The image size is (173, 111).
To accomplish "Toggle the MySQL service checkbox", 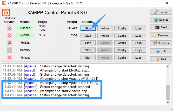I will click(x=10, y=35).
